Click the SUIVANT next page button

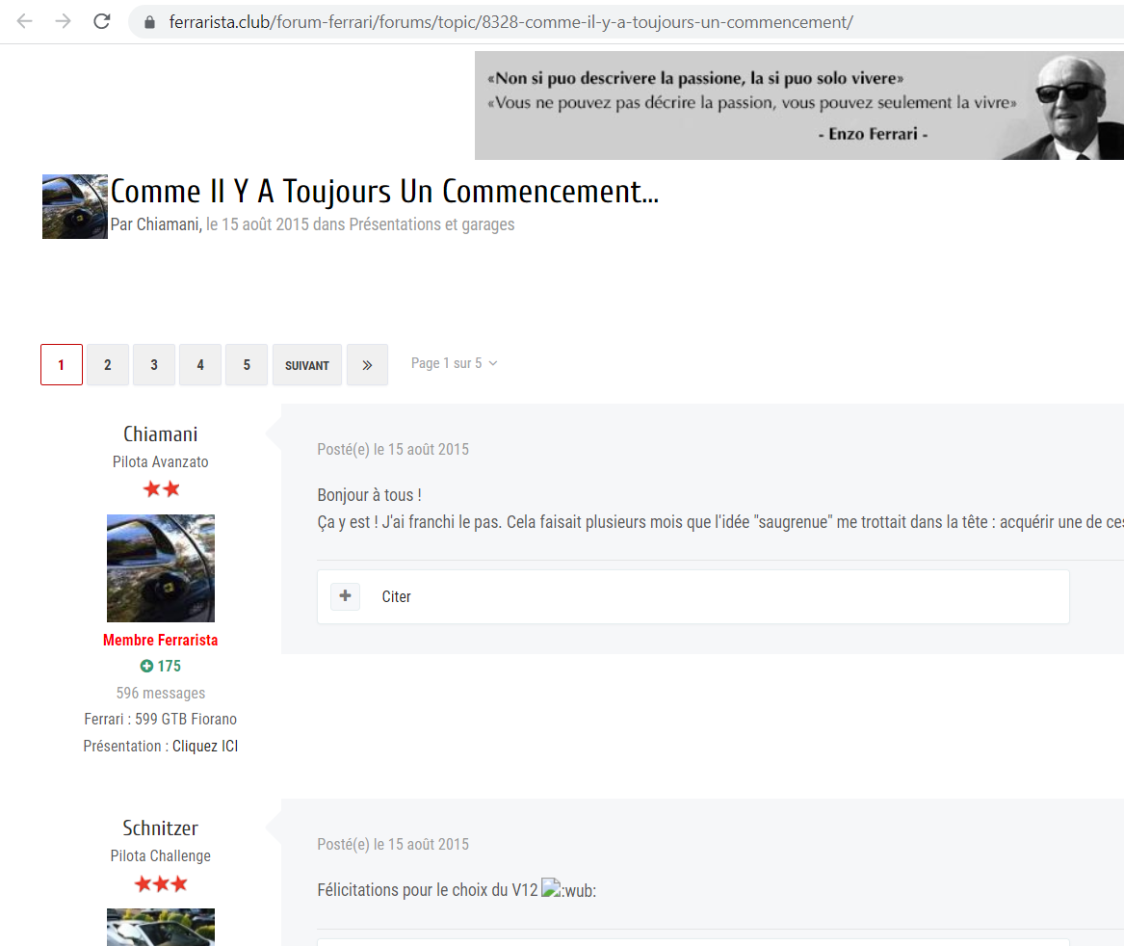coord(307,365)
